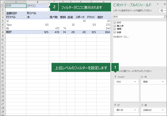This screenshot has height=116, width=167.
Task: Select the 総計 row label in row 8
Action: (x=16, y=32)
